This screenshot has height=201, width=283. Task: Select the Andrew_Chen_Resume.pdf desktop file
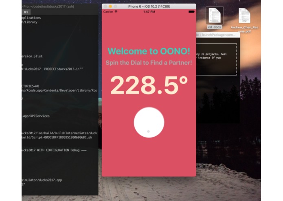click(x=244, y=20)
